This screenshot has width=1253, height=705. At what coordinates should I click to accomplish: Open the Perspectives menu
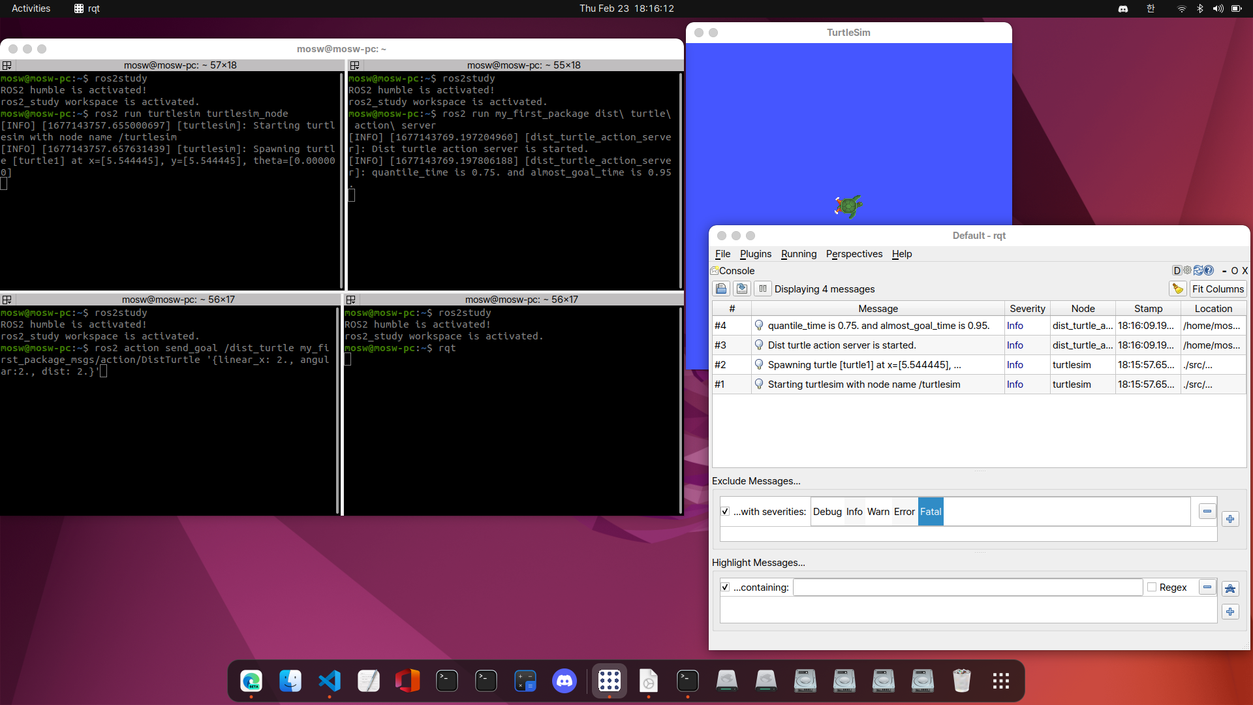pyautogui.click(x=854, y=254)
